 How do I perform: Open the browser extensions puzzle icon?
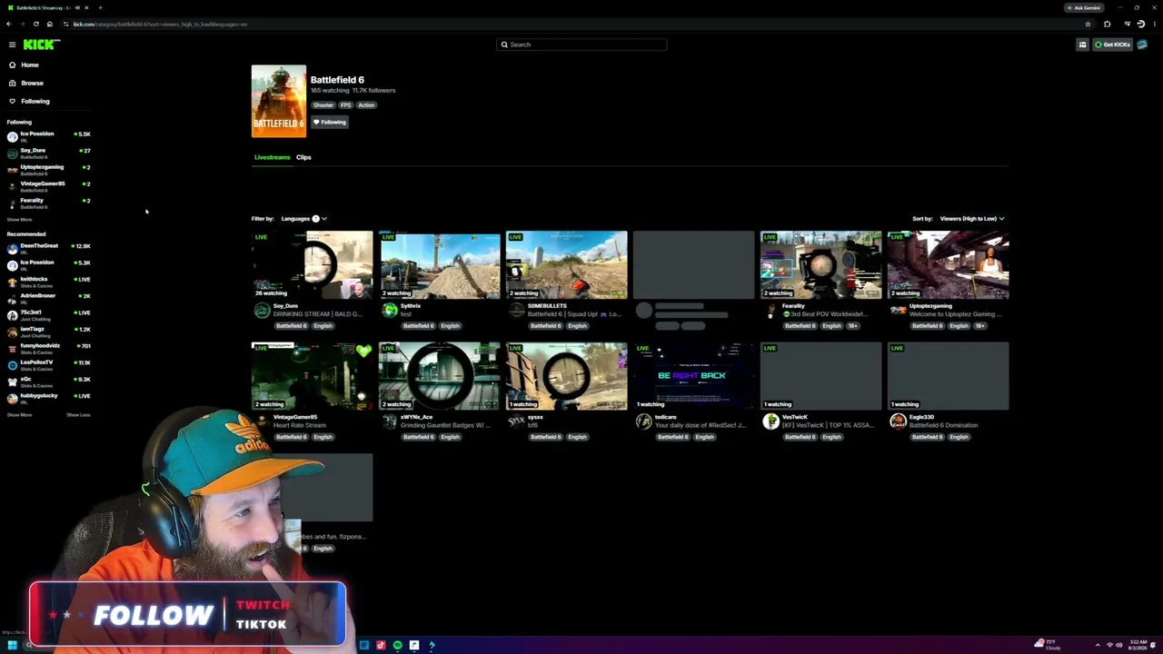click(1107, 25)
